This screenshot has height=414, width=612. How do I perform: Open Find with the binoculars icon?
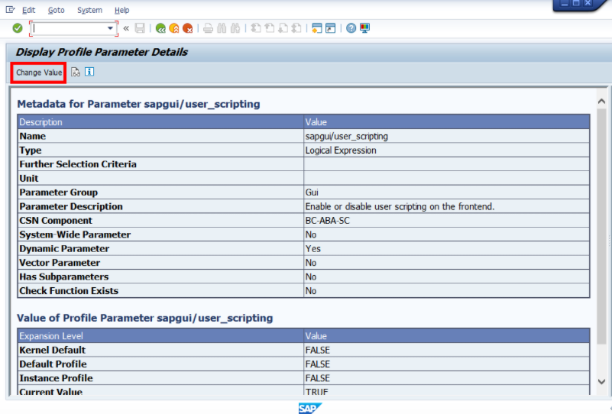coord(222,28)
